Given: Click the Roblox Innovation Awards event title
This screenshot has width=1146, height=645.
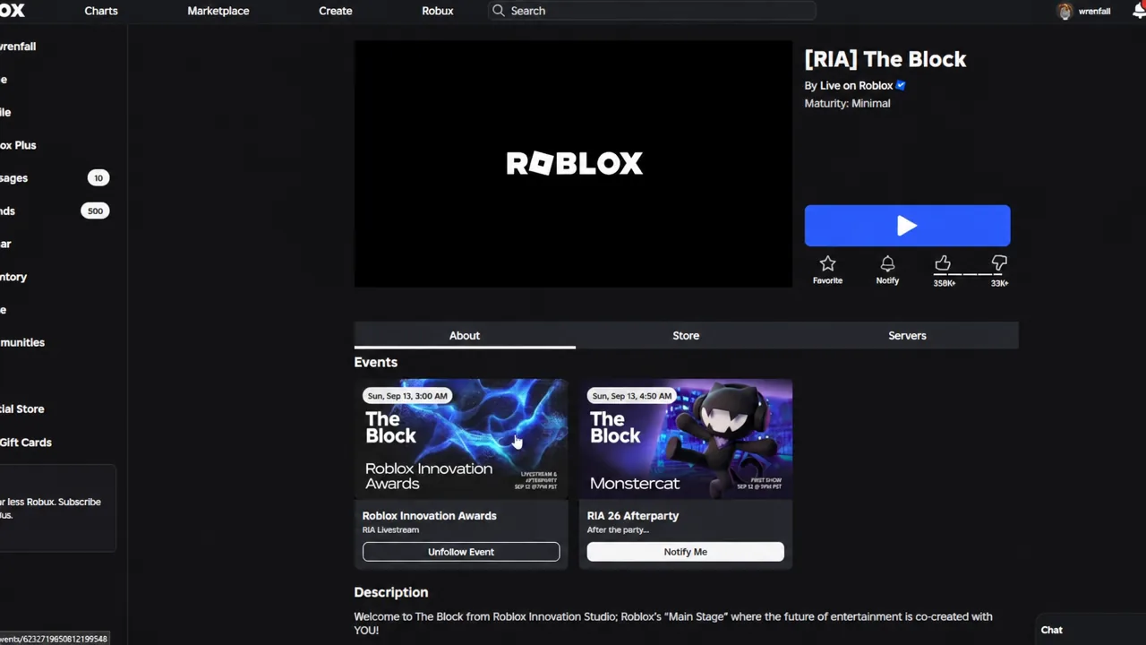Looking at the screenshot, I should (x=429, y=515).
